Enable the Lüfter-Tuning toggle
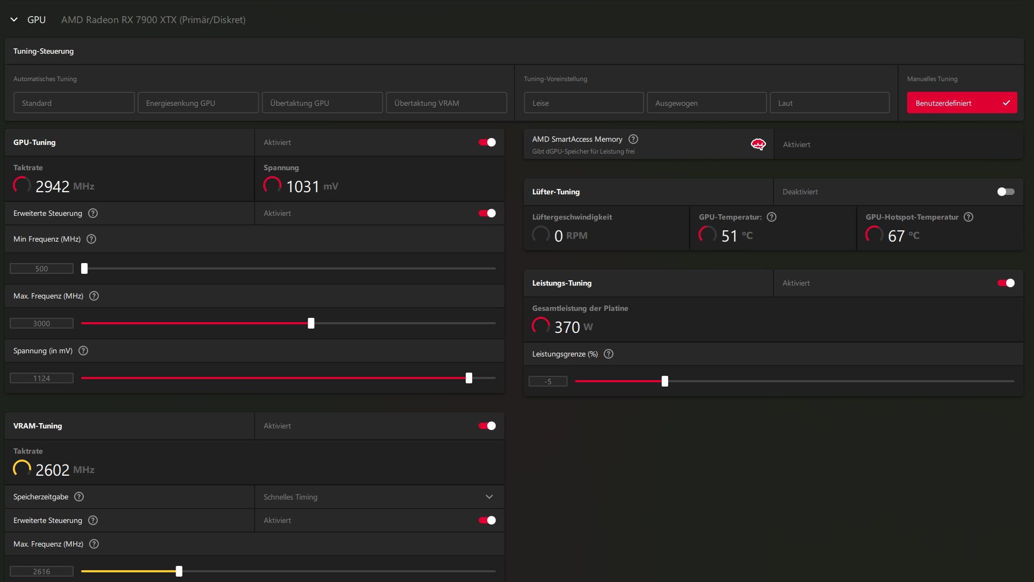Viewport: 1034px width, 582px height. (x=1006, y=192)
